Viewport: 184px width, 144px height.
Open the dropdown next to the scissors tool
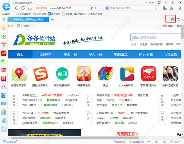point(175,8)
